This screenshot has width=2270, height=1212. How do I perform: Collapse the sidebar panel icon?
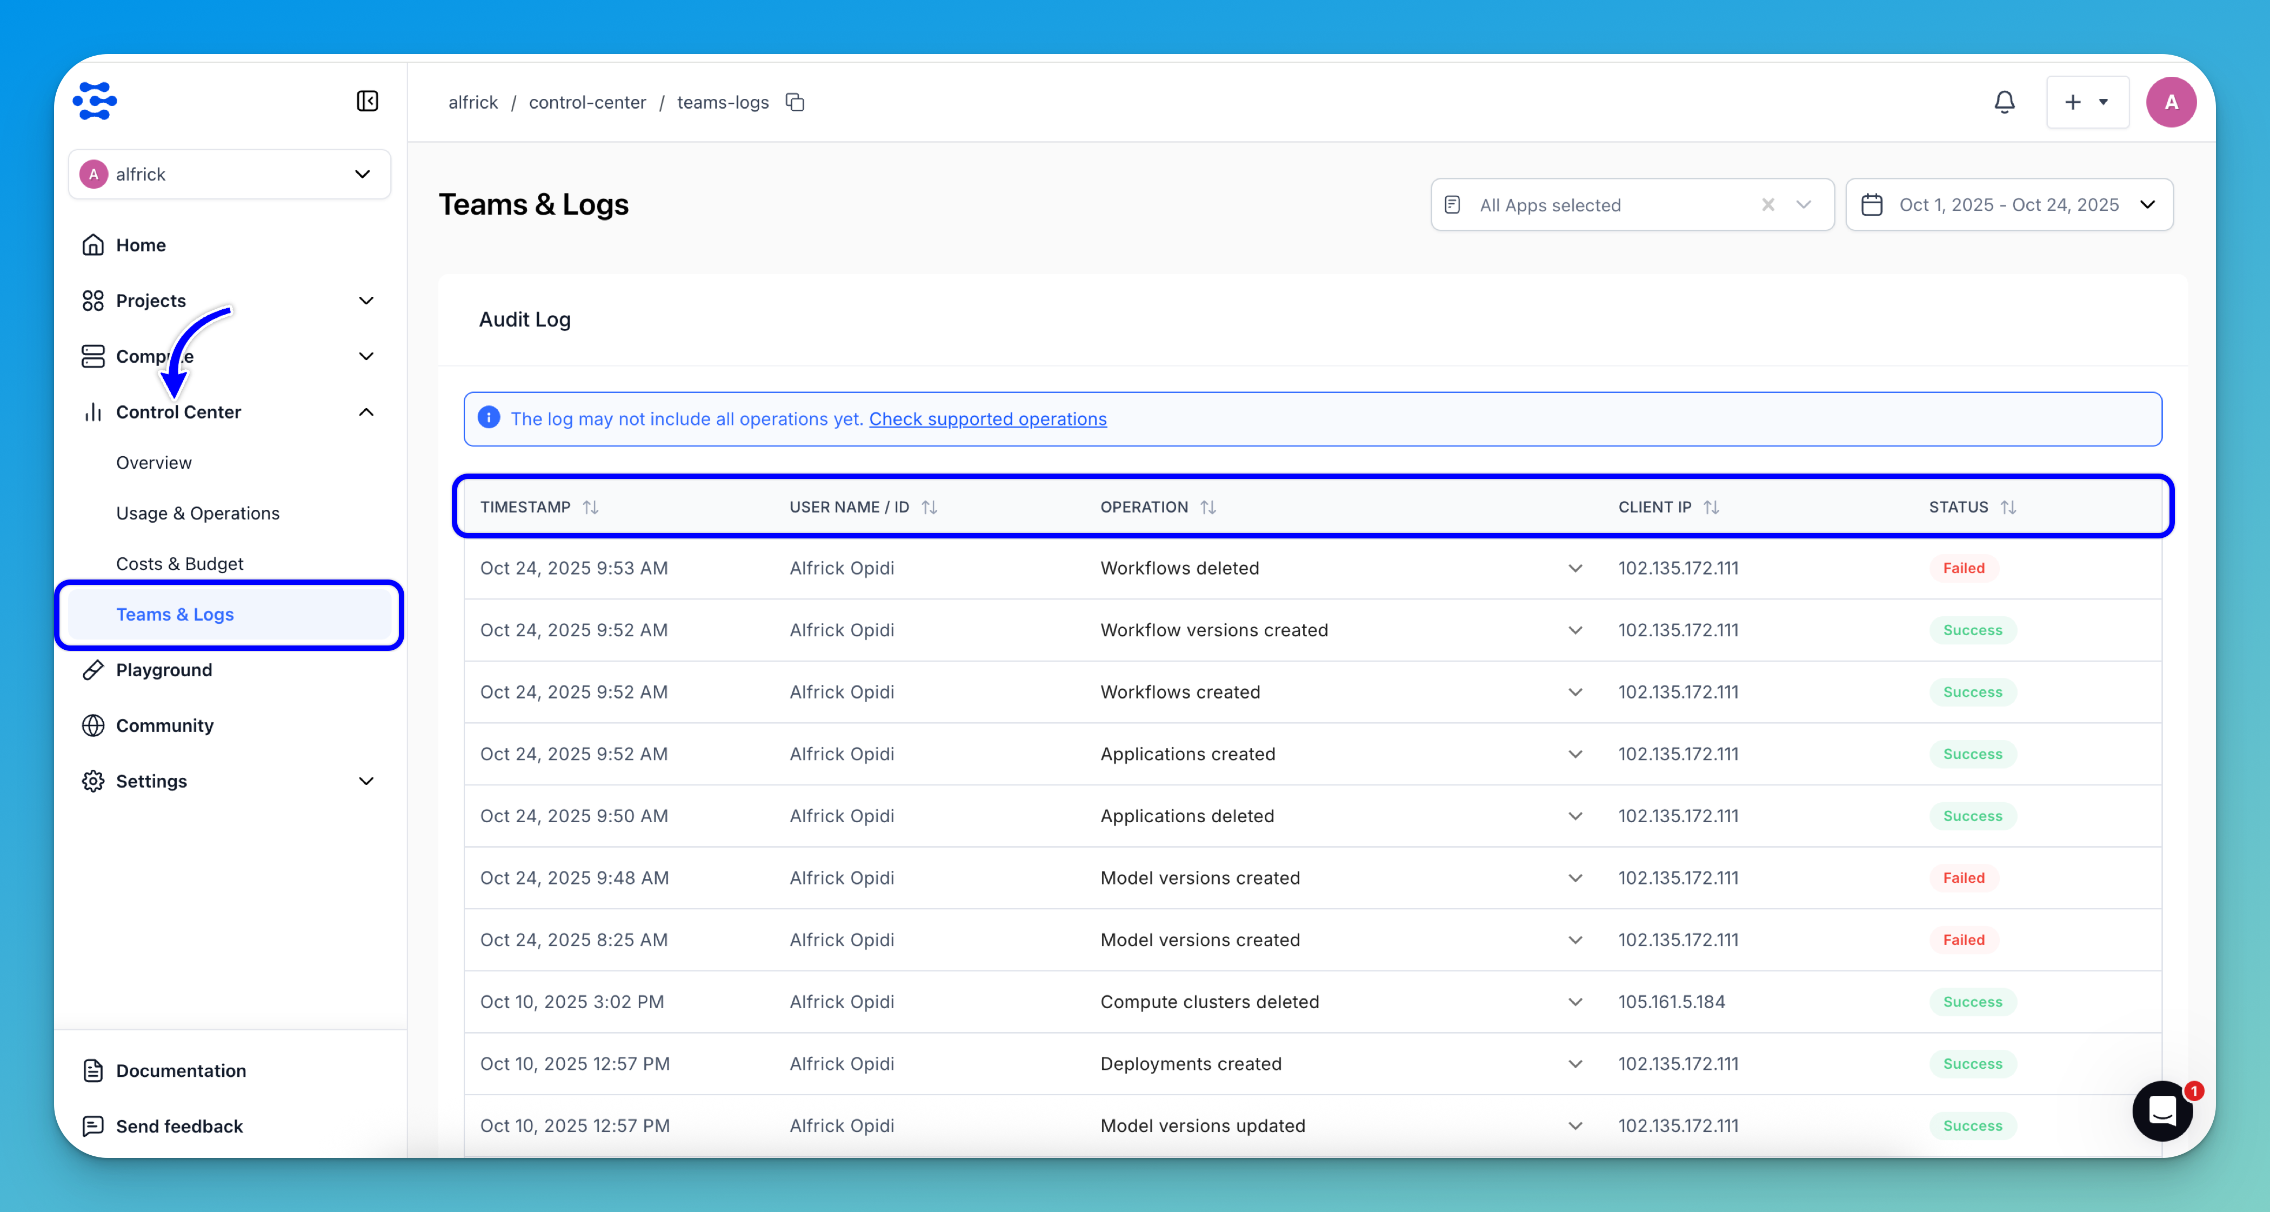tap(368, 102)
